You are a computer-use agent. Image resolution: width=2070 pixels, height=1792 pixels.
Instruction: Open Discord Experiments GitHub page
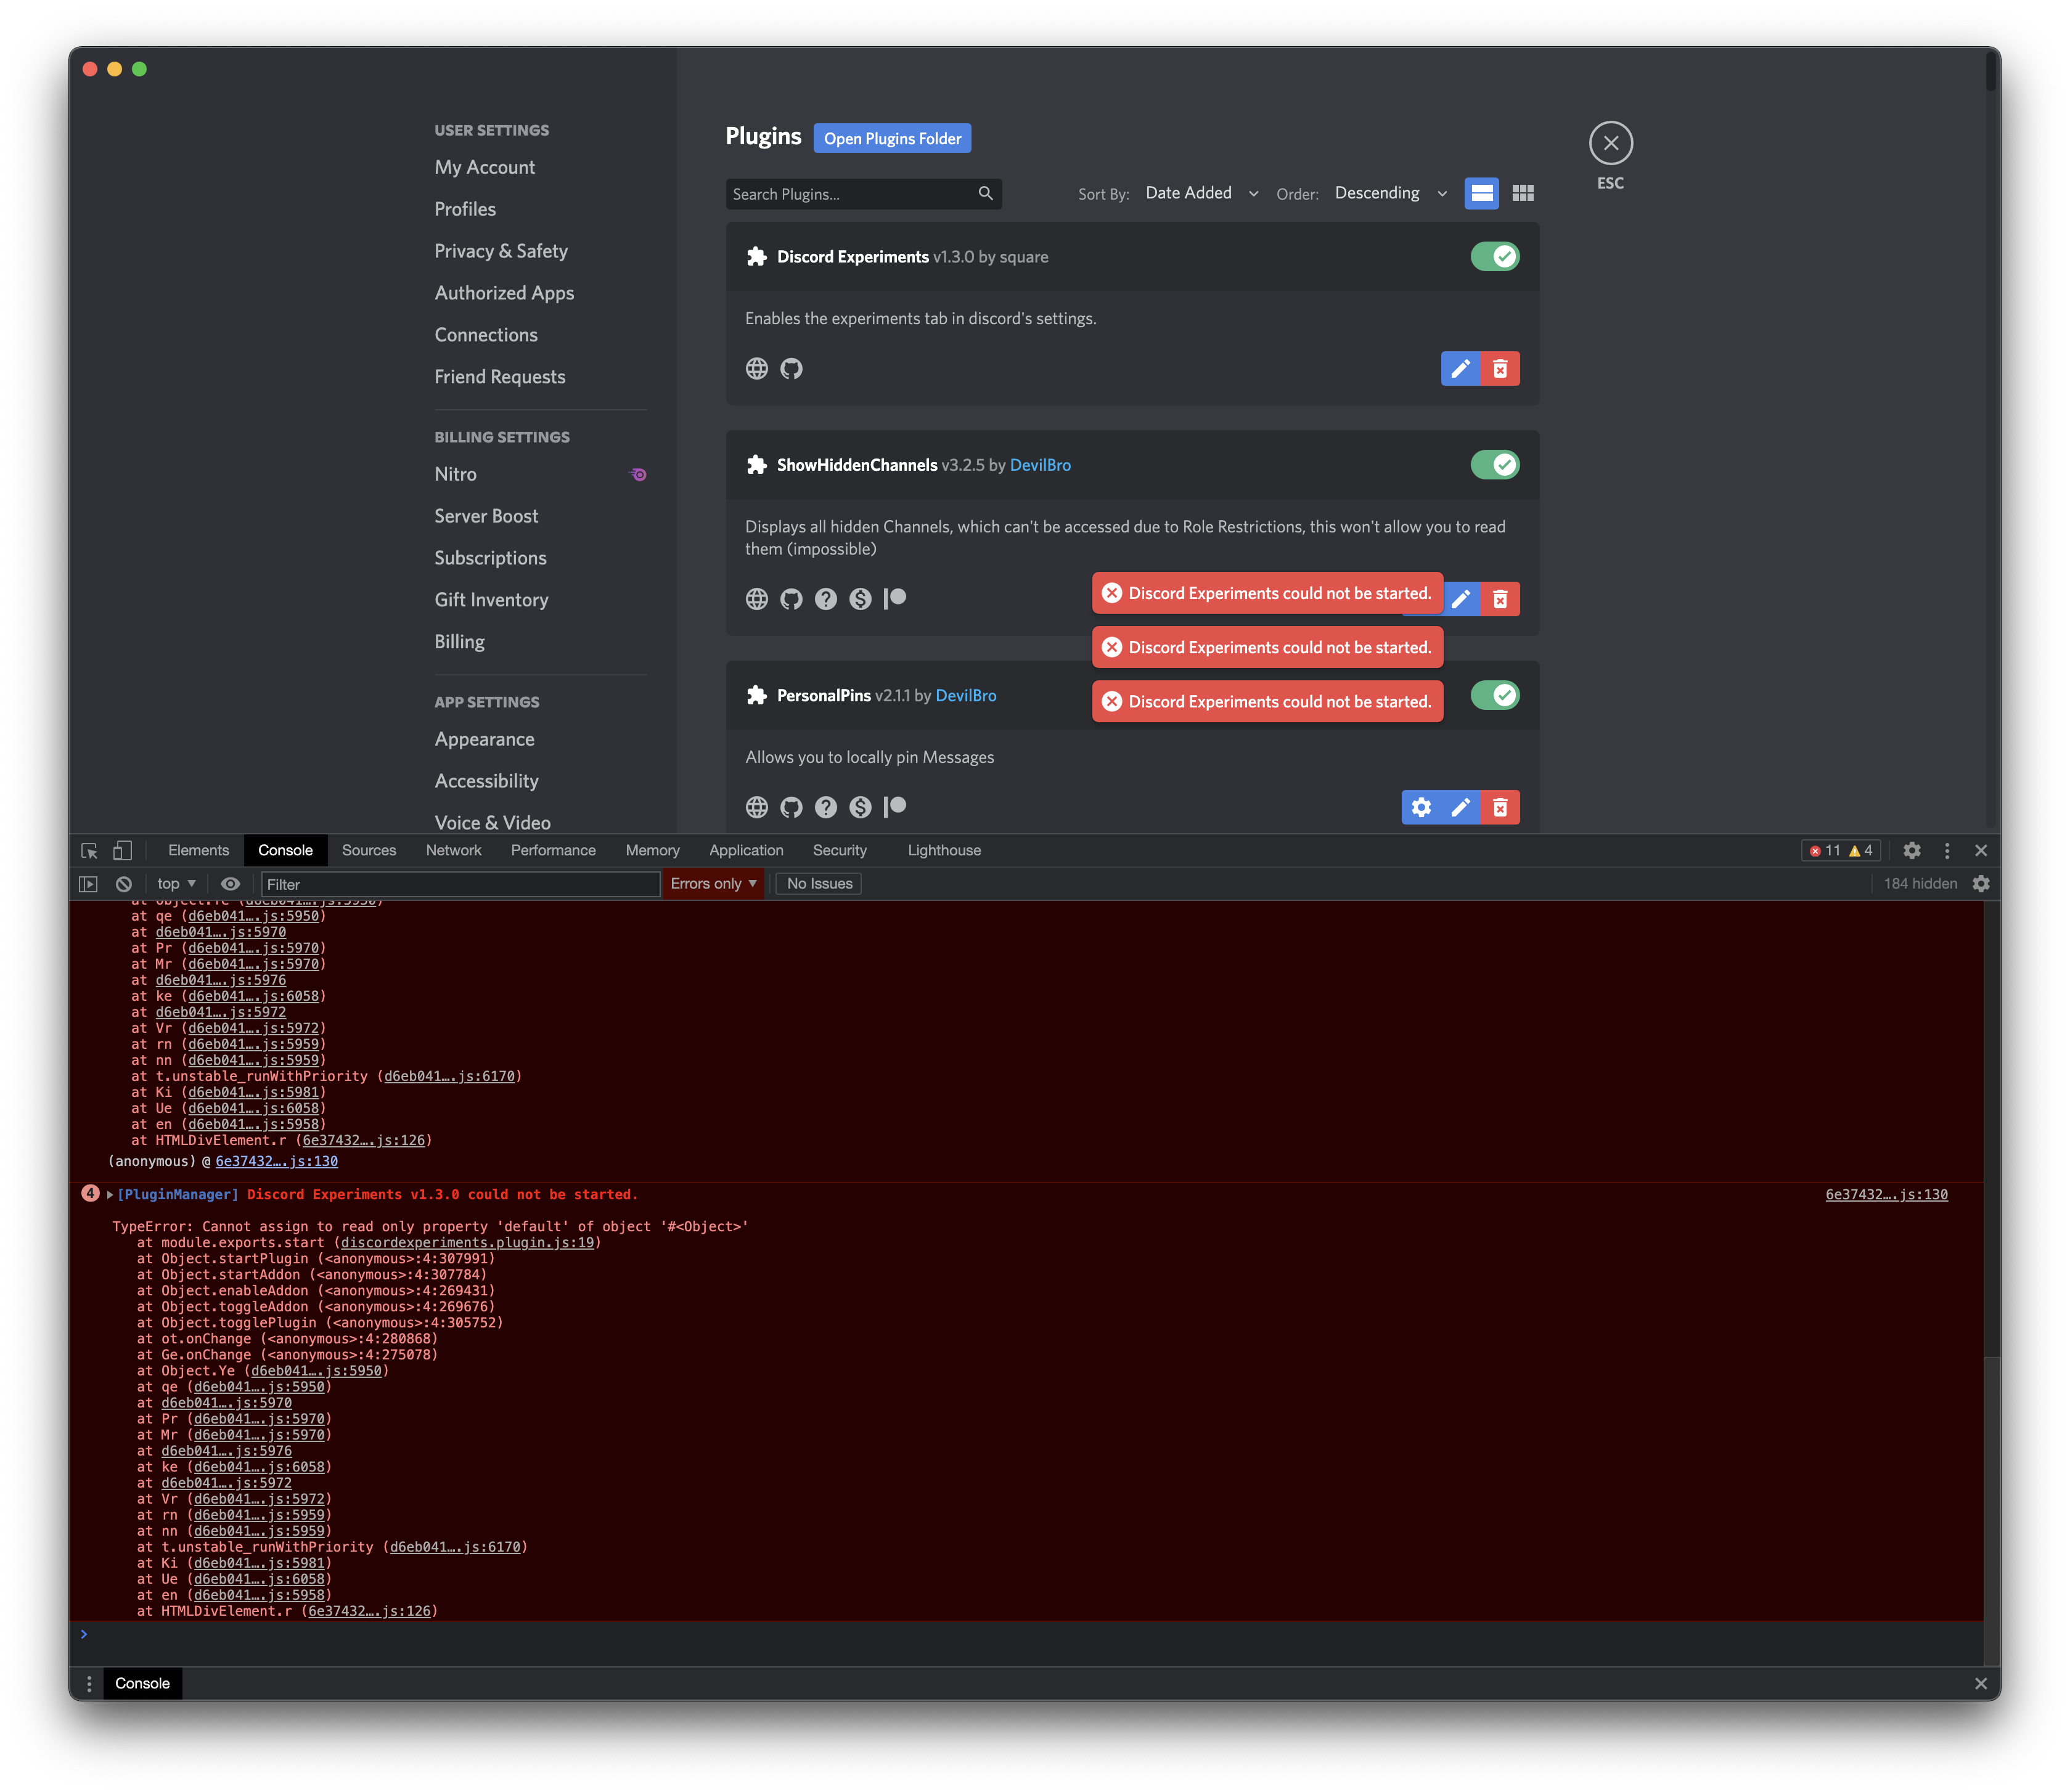tap(792, 369)
